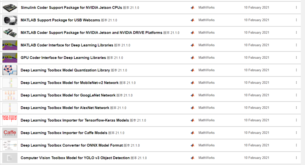Open options menu for MATLAB USB Webcams package
The height and width of the screenshot is (165, 305).
point(296,20)
